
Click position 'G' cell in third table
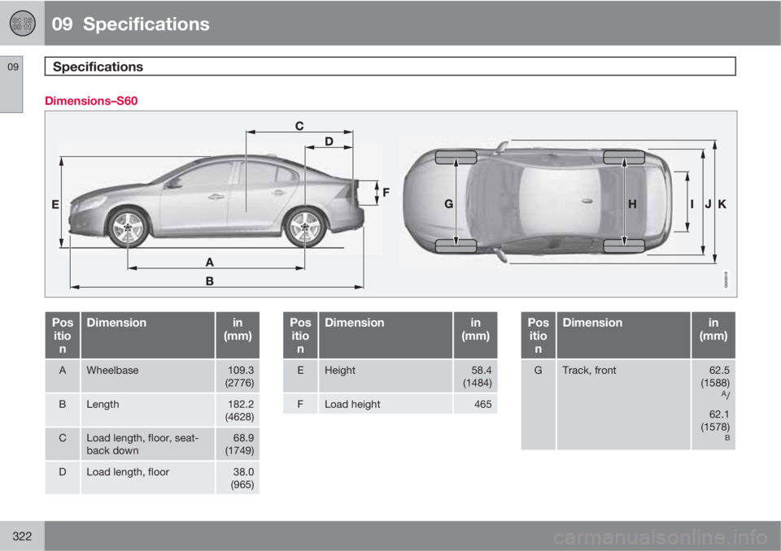538,405
